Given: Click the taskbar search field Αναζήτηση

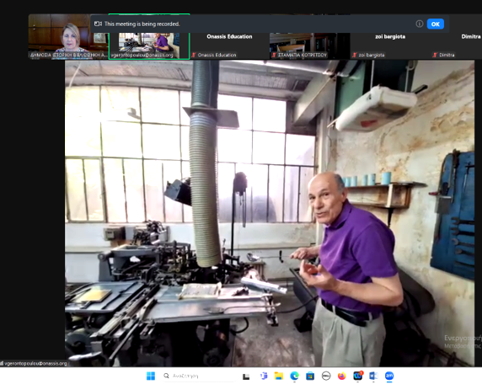Looking at the screenshot, I should pos(198,376).
